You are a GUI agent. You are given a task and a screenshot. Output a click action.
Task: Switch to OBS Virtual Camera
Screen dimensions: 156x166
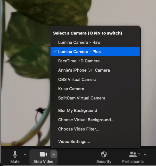point(96,79)
